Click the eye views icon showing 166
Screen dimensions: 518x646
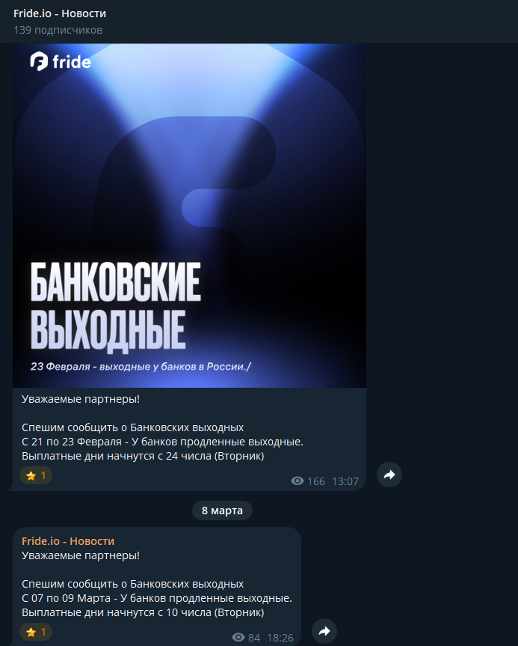click(x=297, y=481)
